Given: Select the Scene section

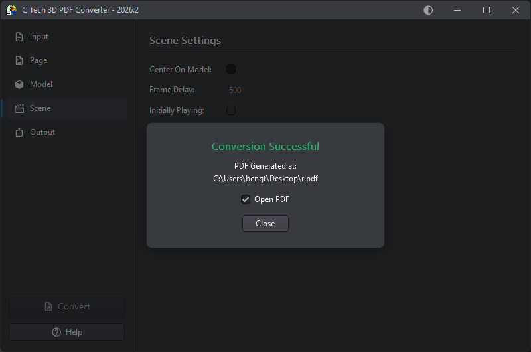Looking at the screenshot, I should tap(67, 108).
